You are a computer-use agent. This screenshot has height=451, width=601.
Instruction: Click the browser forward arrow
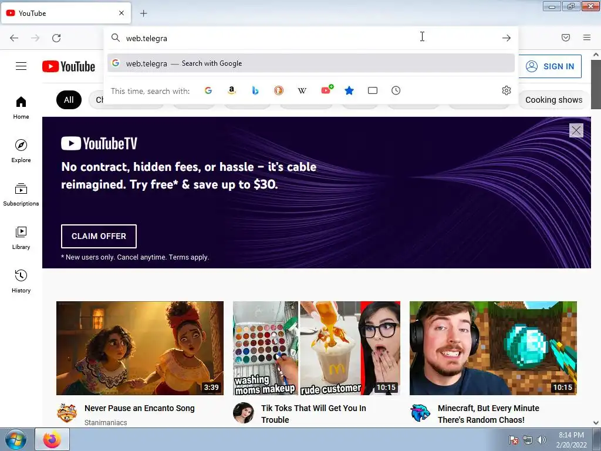[x=35, y=38]
